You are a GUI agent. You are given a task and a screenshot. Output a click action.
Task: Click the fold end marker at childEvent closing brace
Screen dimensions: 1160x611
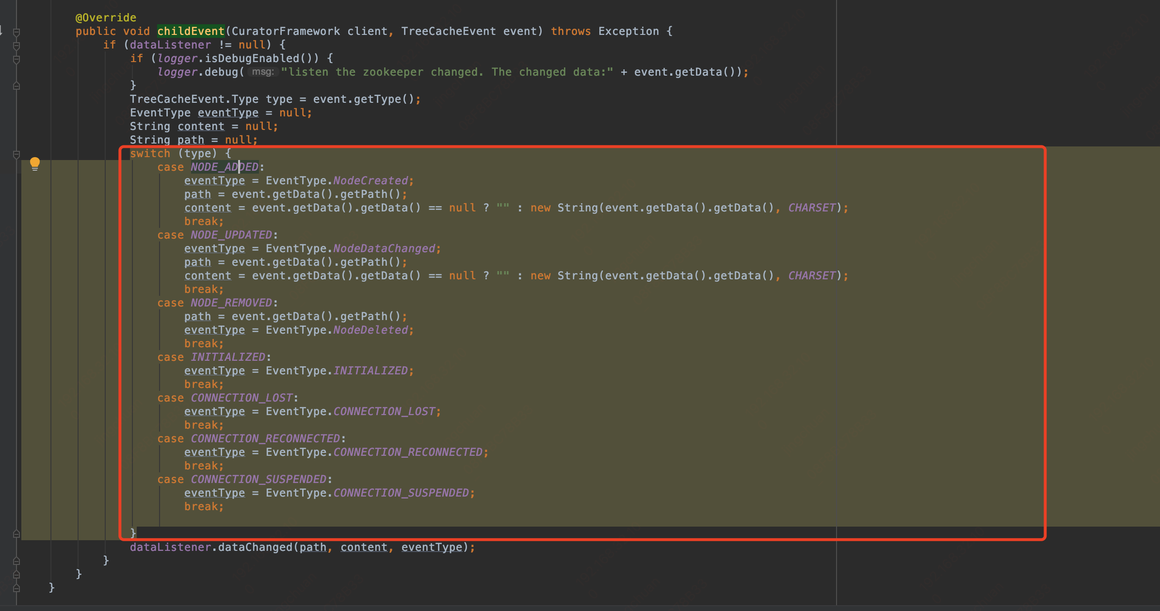point(16,574)
